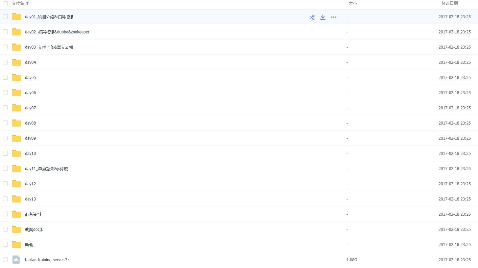The height and width of the screenshot is (268, 478).
Task: Click the day11_单点登录&js跨域 folder icon
Action: 17,169
